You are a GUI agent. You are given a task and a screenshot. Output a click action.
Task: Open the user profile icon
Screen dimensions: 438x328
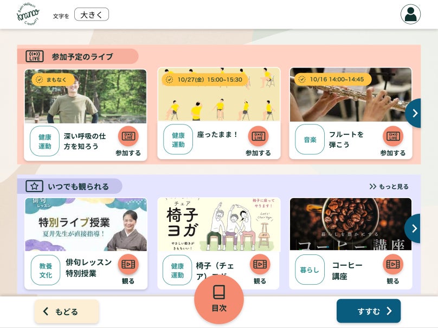click(410, 14)
